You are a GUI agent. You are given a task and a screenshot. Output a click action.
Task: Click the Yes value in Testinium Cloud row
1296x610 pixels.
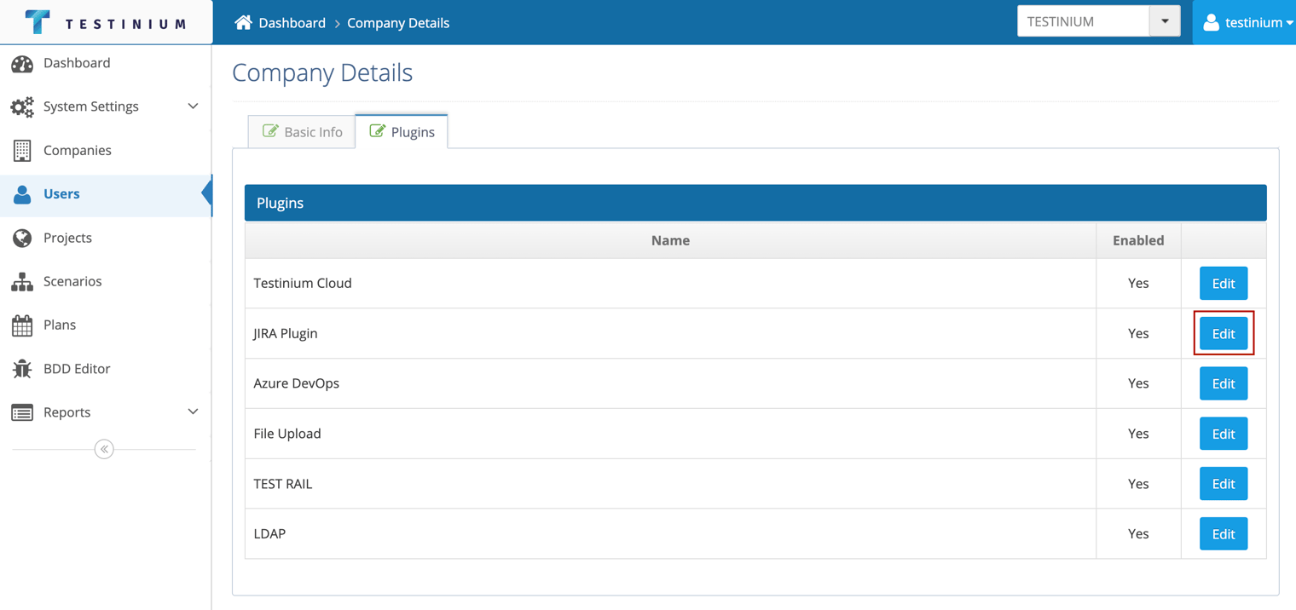pos(1138,284)
